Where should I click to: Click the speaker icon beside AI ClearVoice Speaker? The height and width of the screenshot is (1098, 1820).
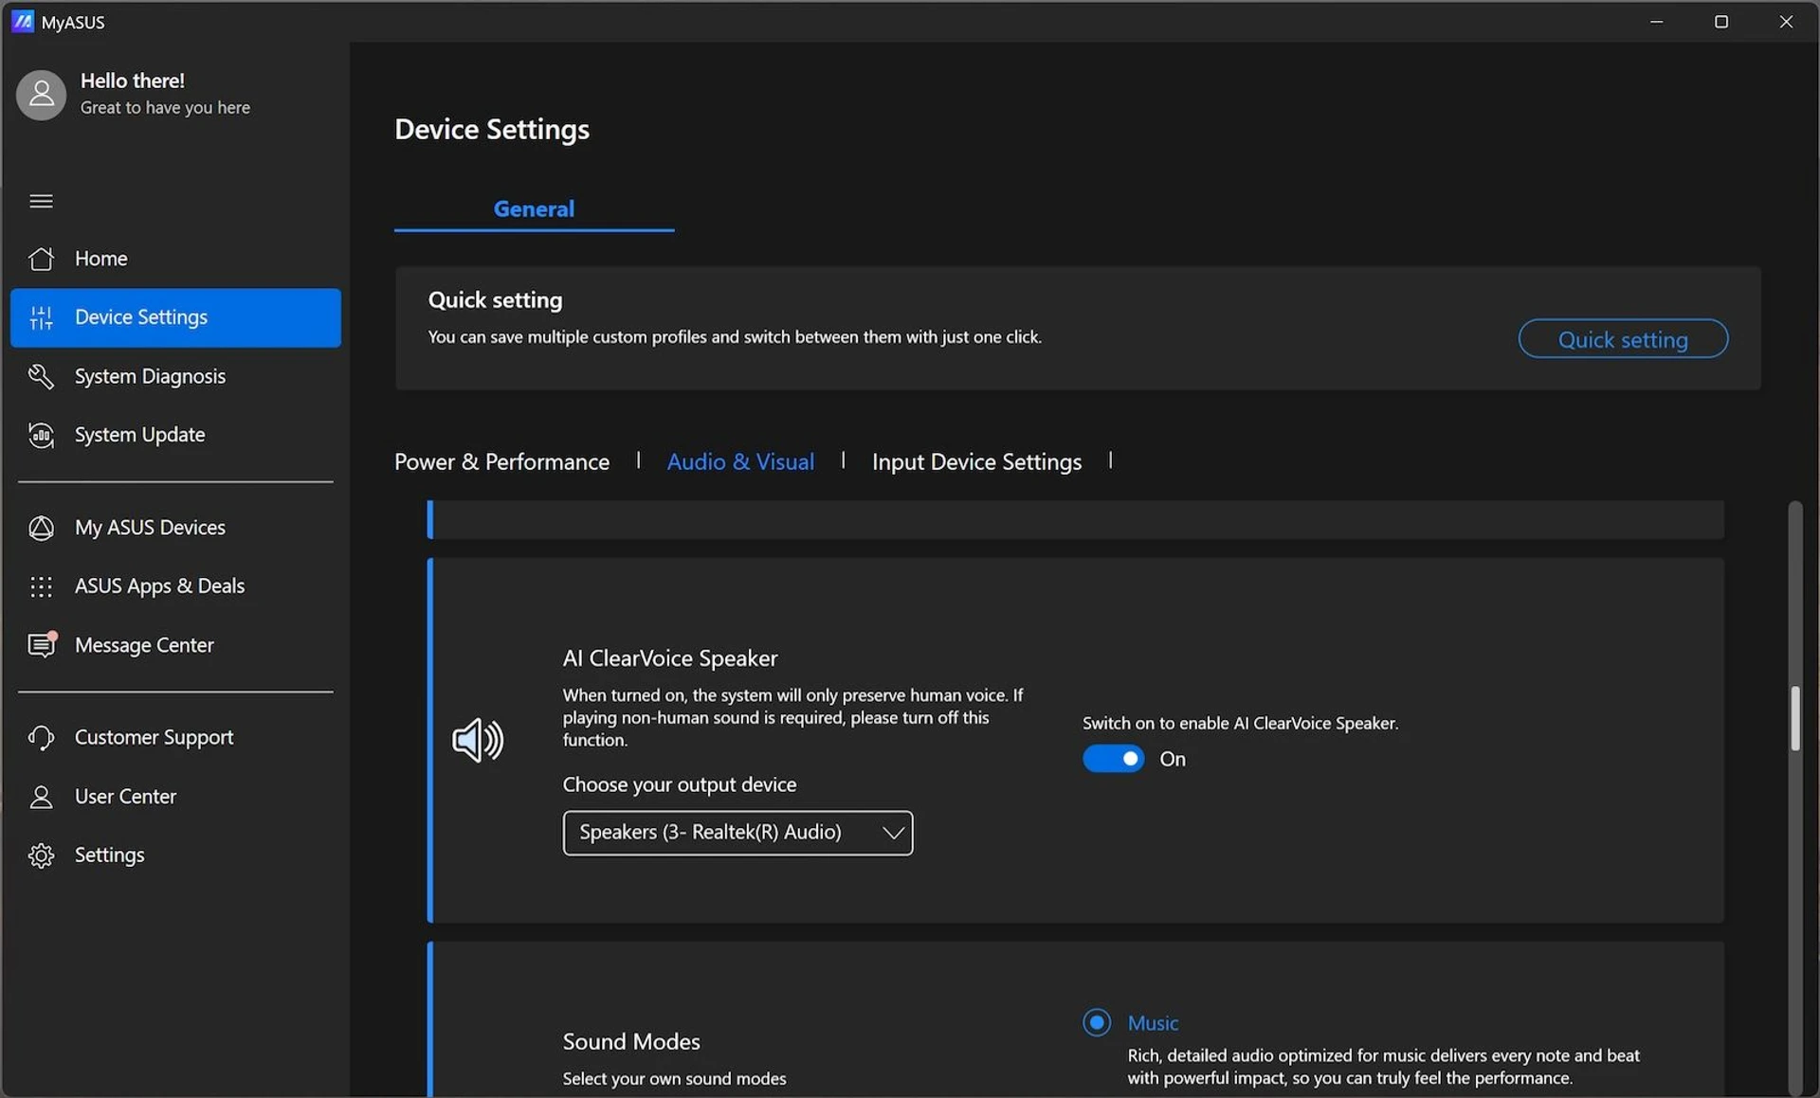[x=478, y=740]
